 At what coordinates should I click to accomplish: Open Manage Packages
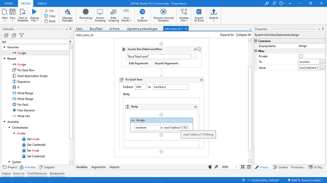point(67,15)
